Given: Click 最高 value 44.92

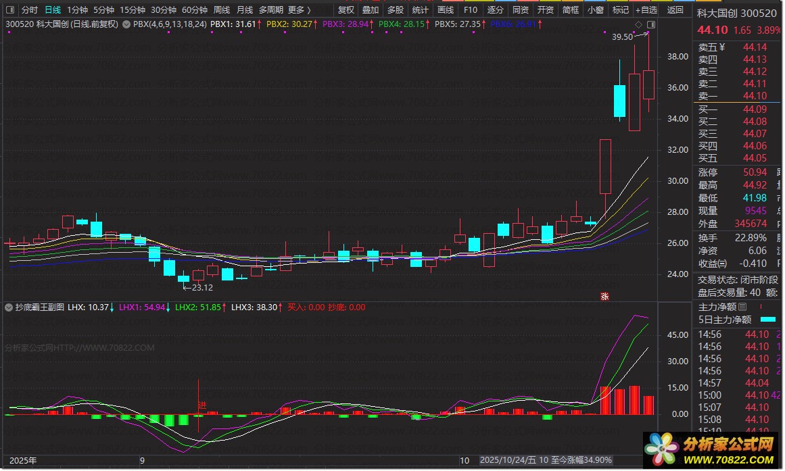Looking at the screenshot, I should tap(755, 185).
